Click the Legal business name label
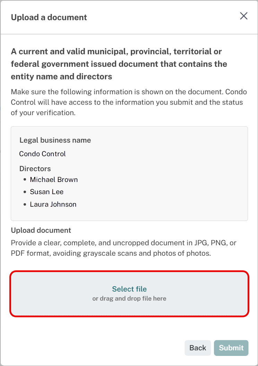This screenshot has height=366, width=258. coord(55,140)
